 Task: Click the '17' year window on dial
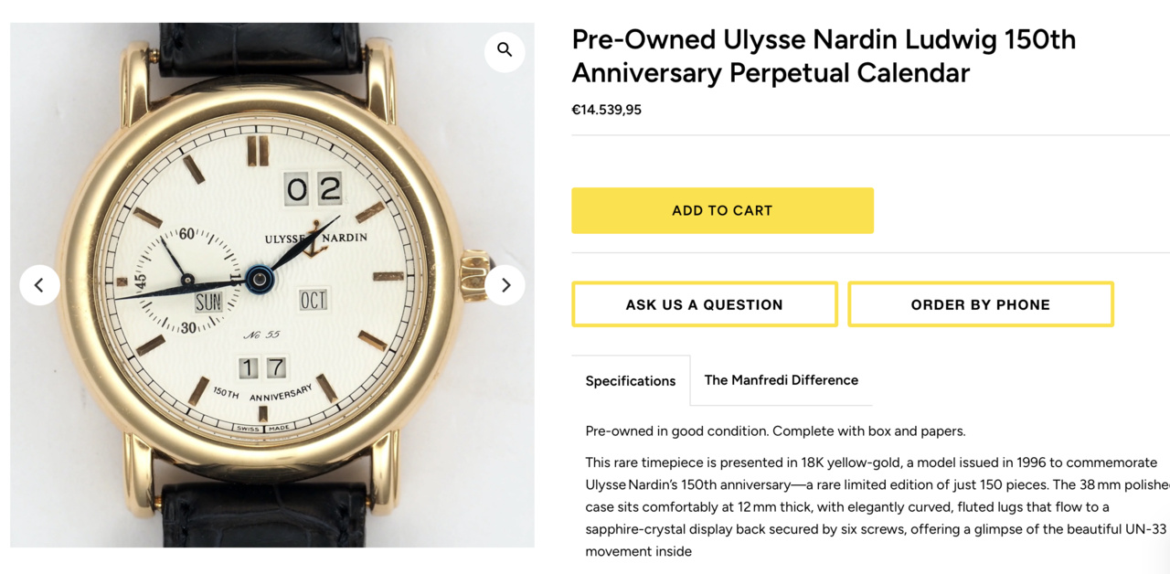point(262,367)
